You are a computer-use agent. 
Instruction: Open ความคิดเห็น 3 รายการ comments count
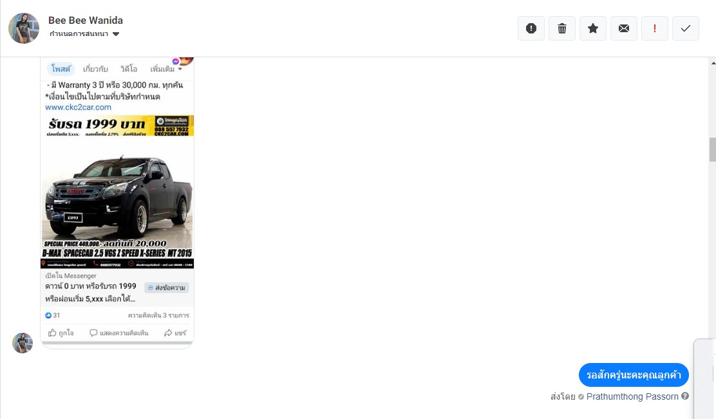coord(158,315)
